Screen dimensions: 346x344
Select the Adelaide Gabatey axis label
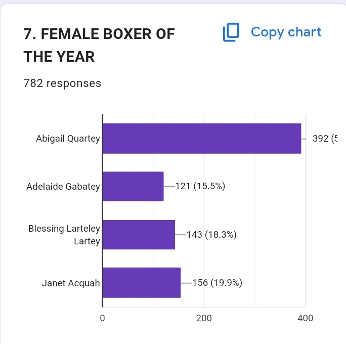coord(63,187)
